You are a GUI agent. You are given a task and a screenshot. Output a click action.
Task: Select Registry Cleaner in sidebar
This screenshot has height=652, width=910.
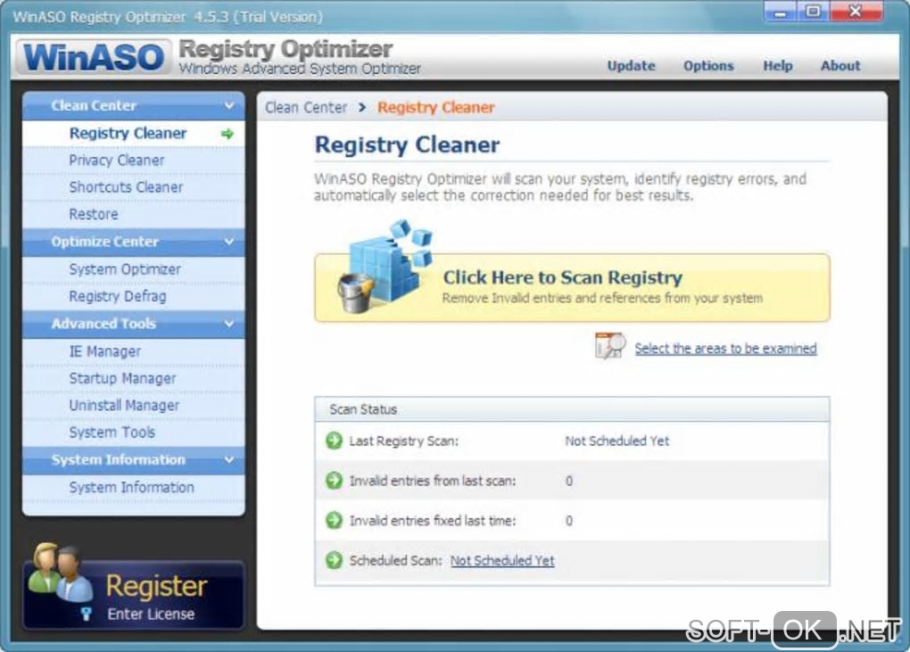coord(134,134)
